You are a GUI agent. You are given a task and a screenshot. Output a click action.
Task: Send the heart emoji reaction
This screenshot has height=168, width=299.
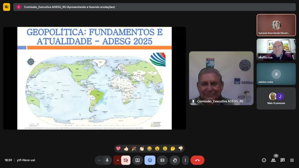click(x=118, y=149)
